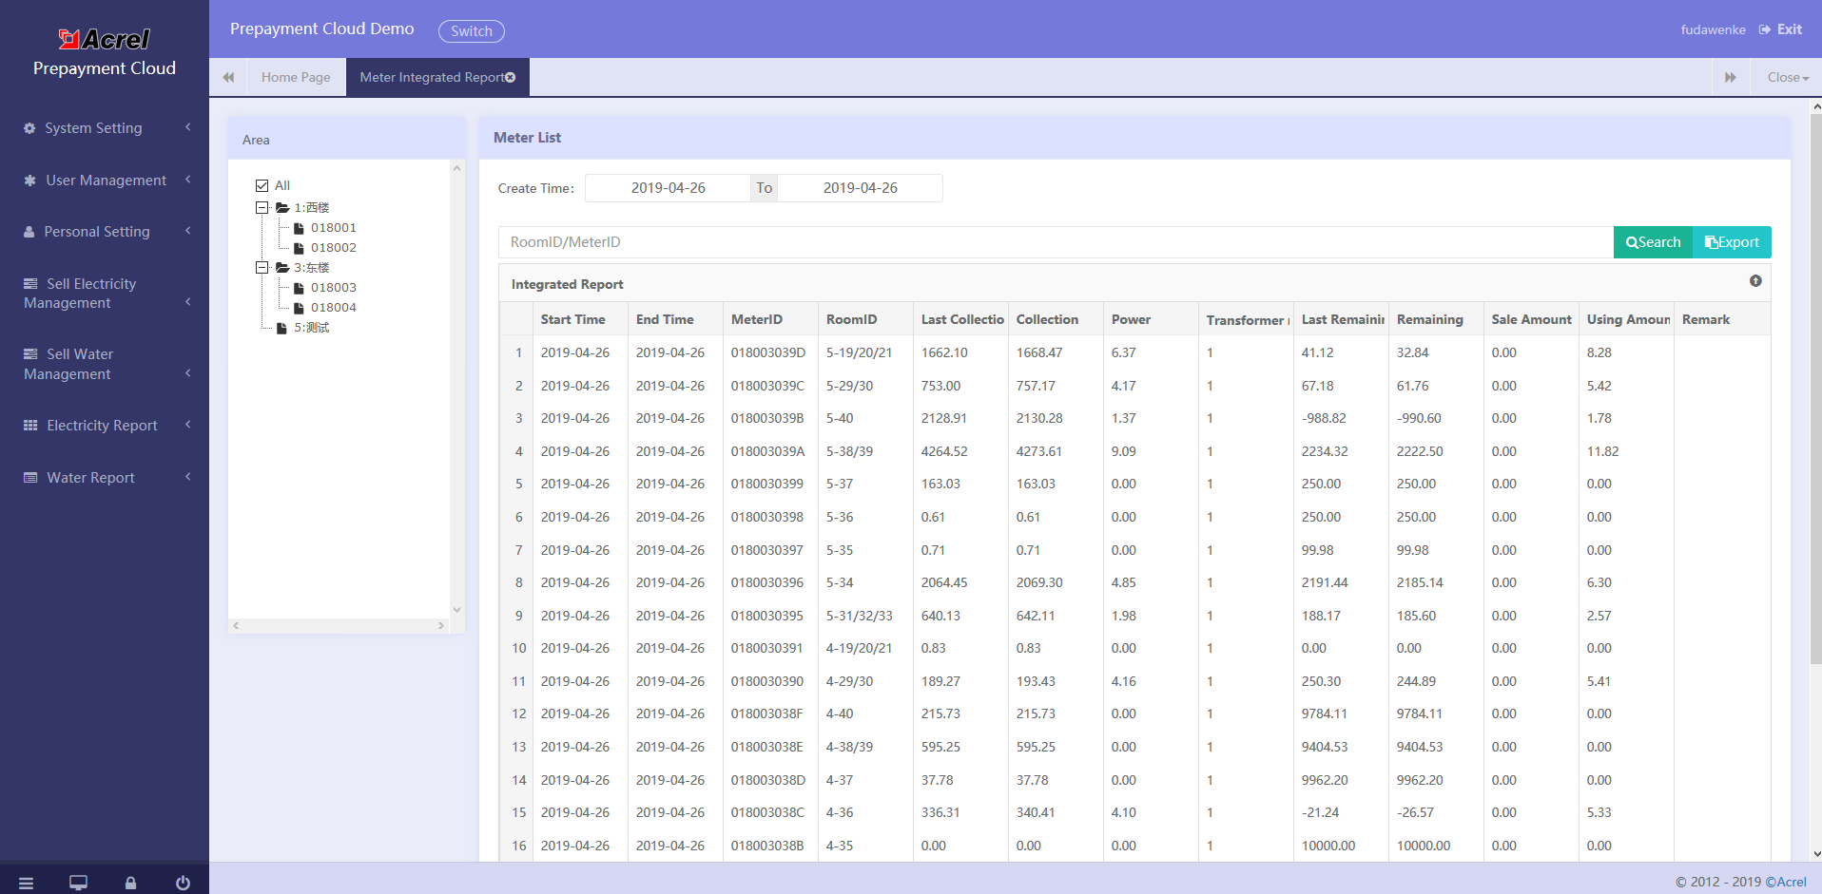Click the RoomID/MeterID search field
Viewport: 1822px width, 894px height.
coord(1056,242)
